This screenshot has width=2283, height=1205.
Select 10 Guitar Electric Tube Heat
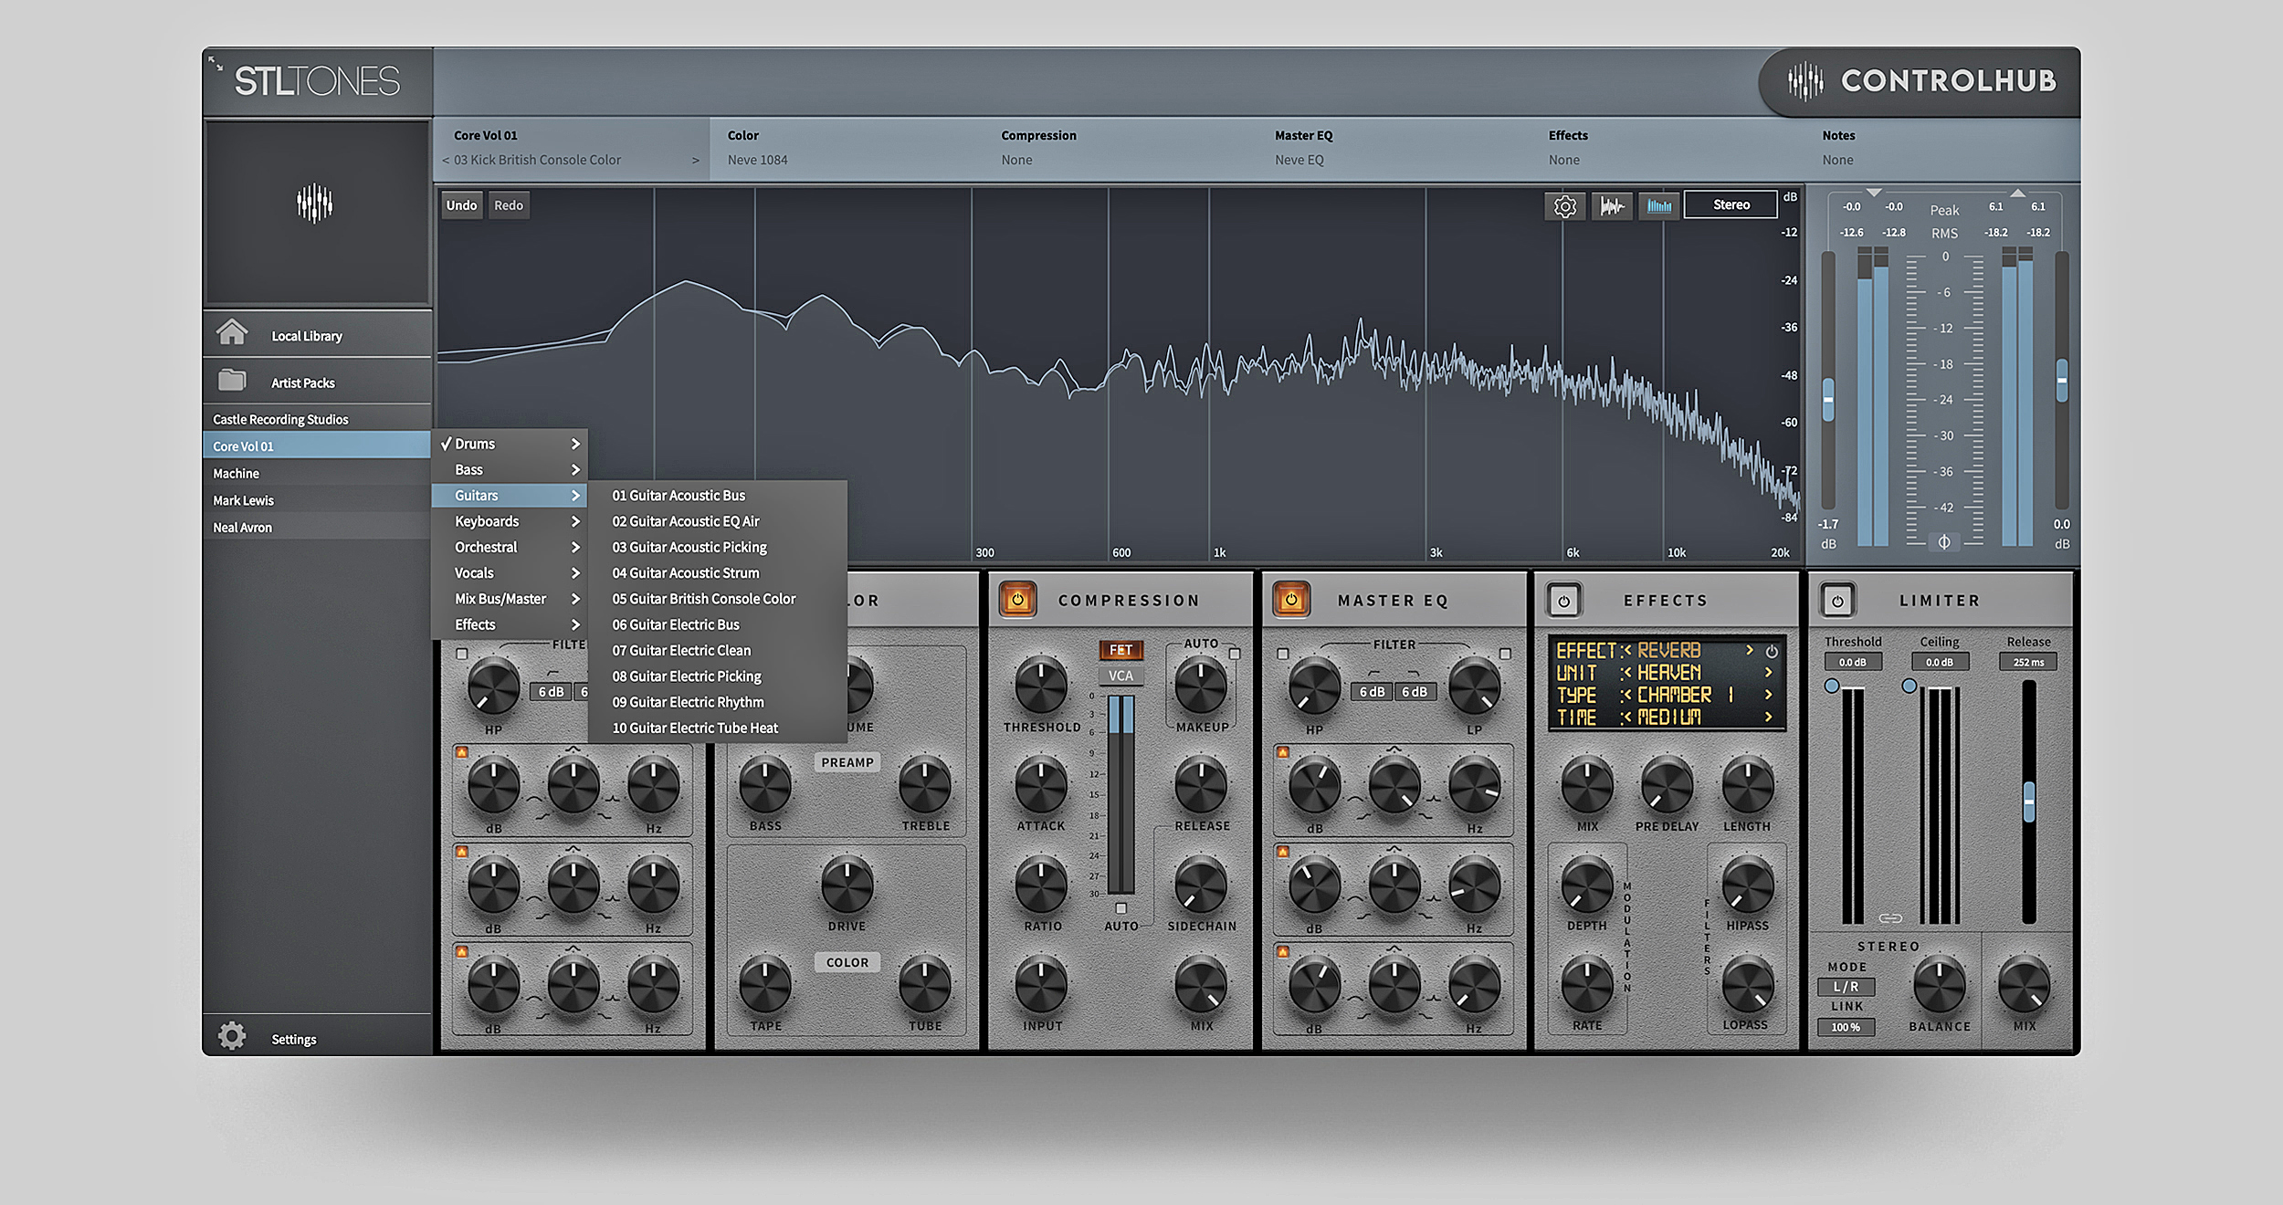point(717,728)
